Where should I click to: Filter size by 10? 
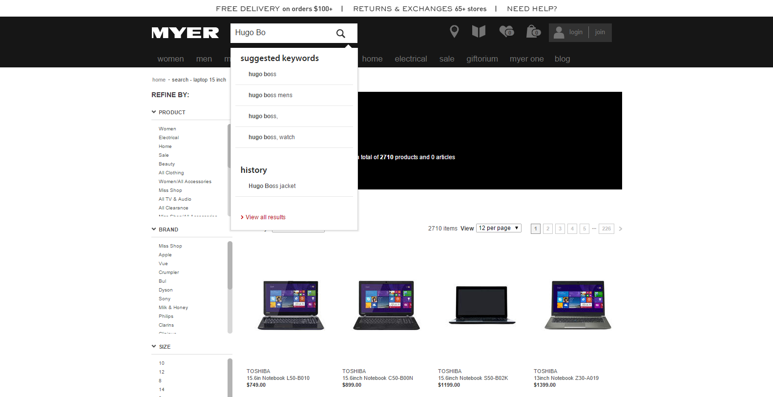point(162,363)
